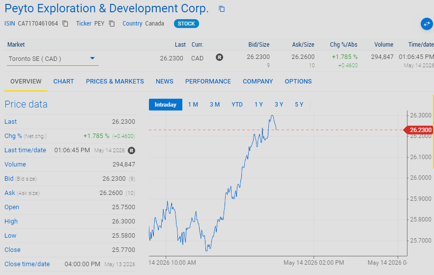Image resolution: width=434 pixels, height=275 pixels.
Task: Click the Open value 25.7500
Action: pyautogui.click(x=123, y=207)
